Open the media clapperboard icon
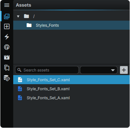 (7, 57)
